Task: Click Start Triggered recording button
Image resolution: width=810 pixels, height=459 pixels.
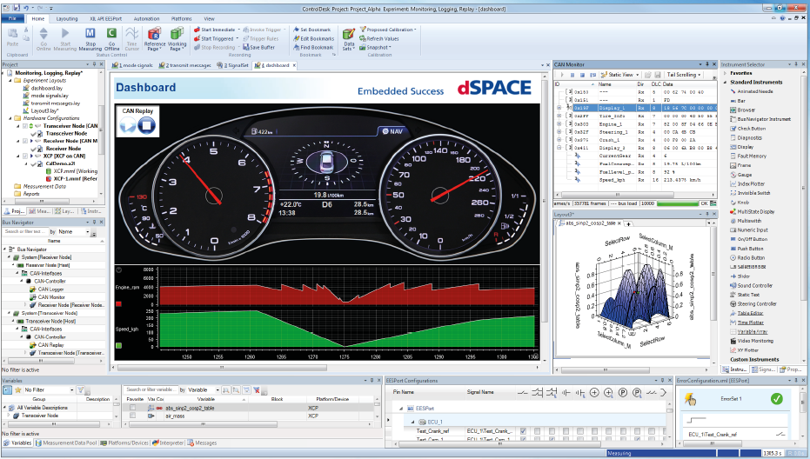Action: coord(214,39)
